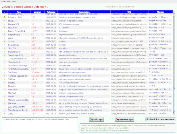Open the Help menu
This screenshot has width=177, height=134.
pos(14,1)
